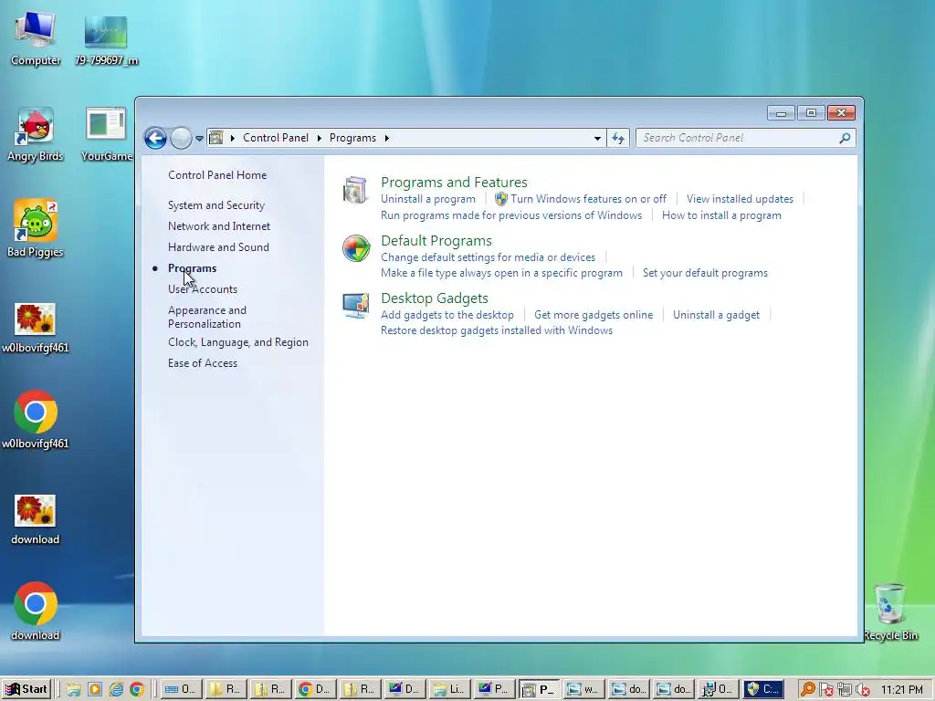Click the shield icon beside Windows features
This screenshot has height=701, width=935.
(x=501, y=198)
